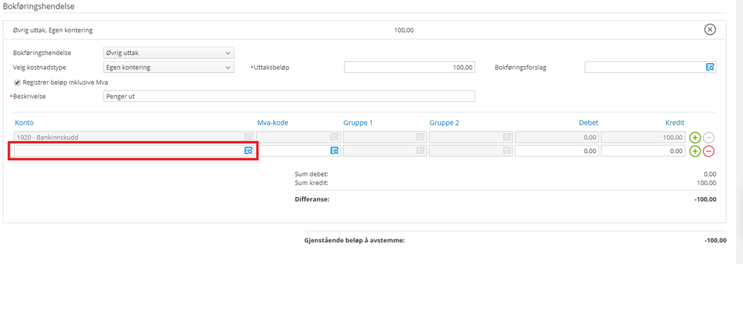Viewport: 743px width, 313px height.
Task: Click the Uttaksbeløp field with 100,00
Action: point(409,67)
